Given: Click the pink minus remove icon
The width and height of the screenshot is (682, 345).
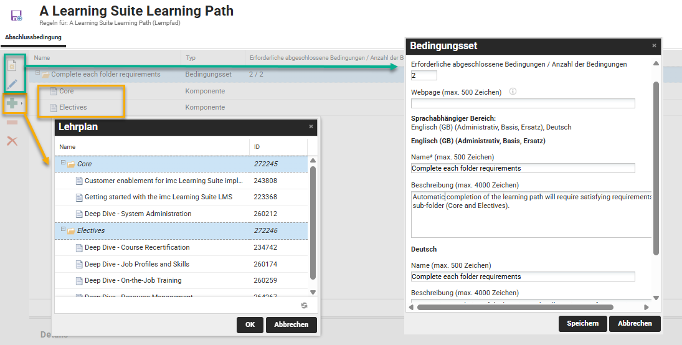Looking at the screenshot, I should [12, 122].
